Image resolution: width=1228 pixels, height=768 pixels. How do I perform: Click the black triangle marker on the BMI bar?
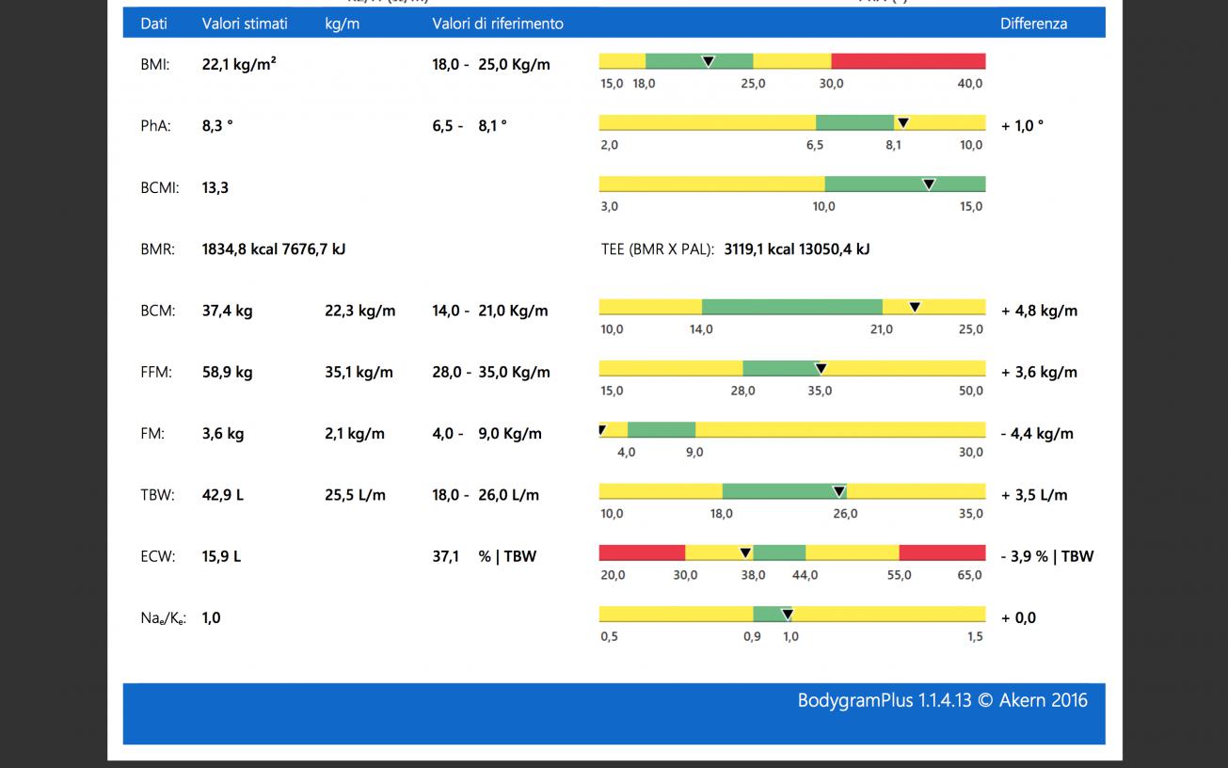tap(709, 61)
